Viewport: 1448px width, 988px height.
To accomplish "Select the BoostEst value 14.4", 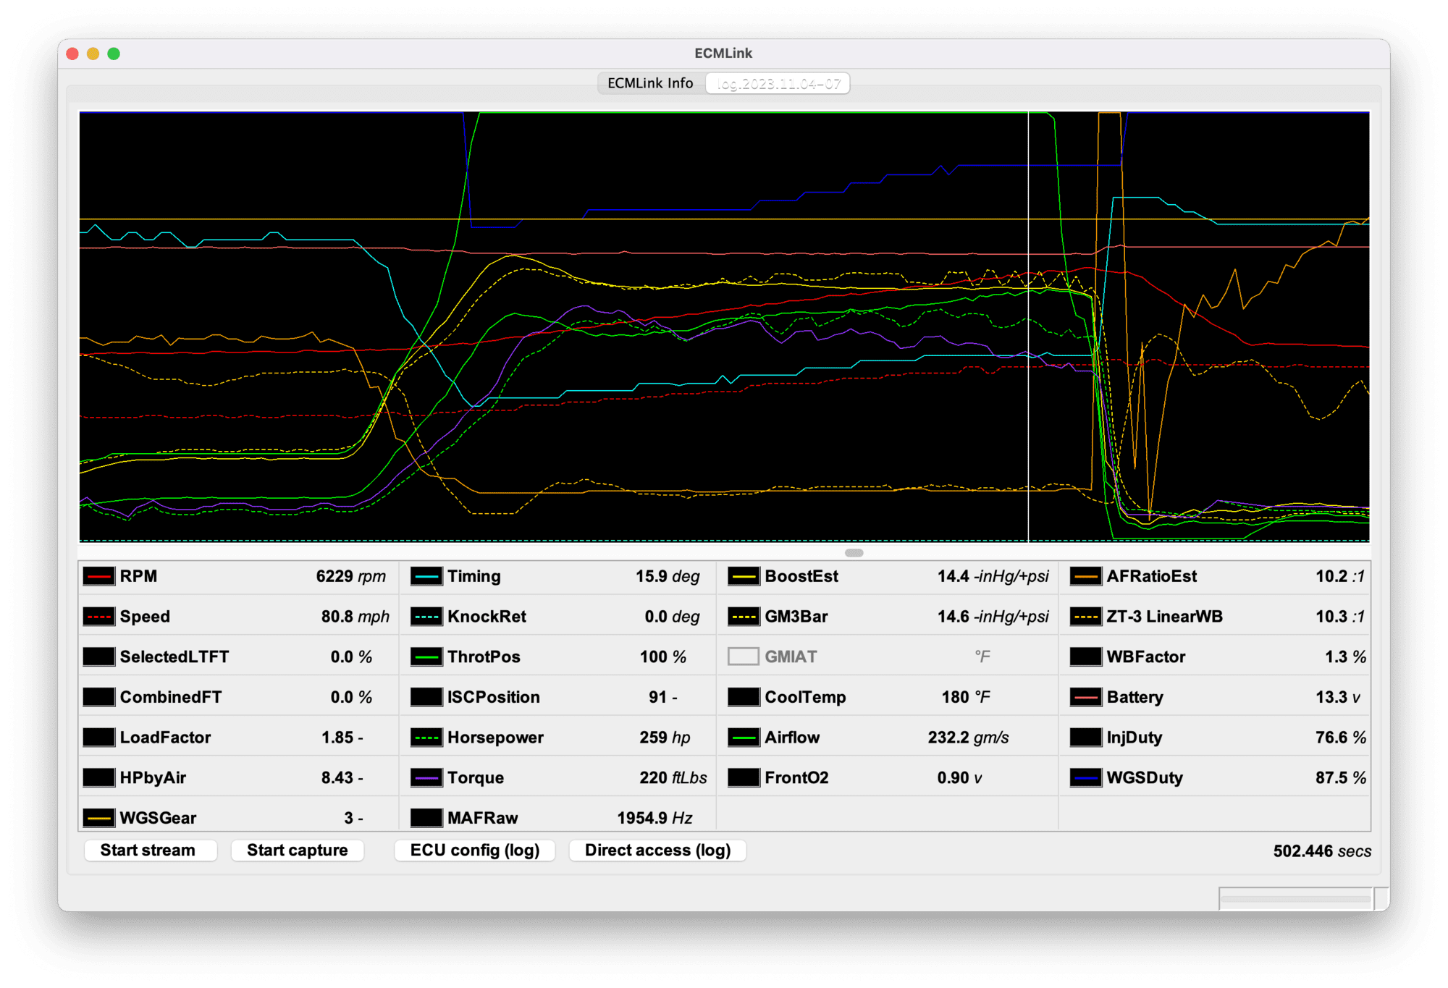I will (x=953, y=576).
